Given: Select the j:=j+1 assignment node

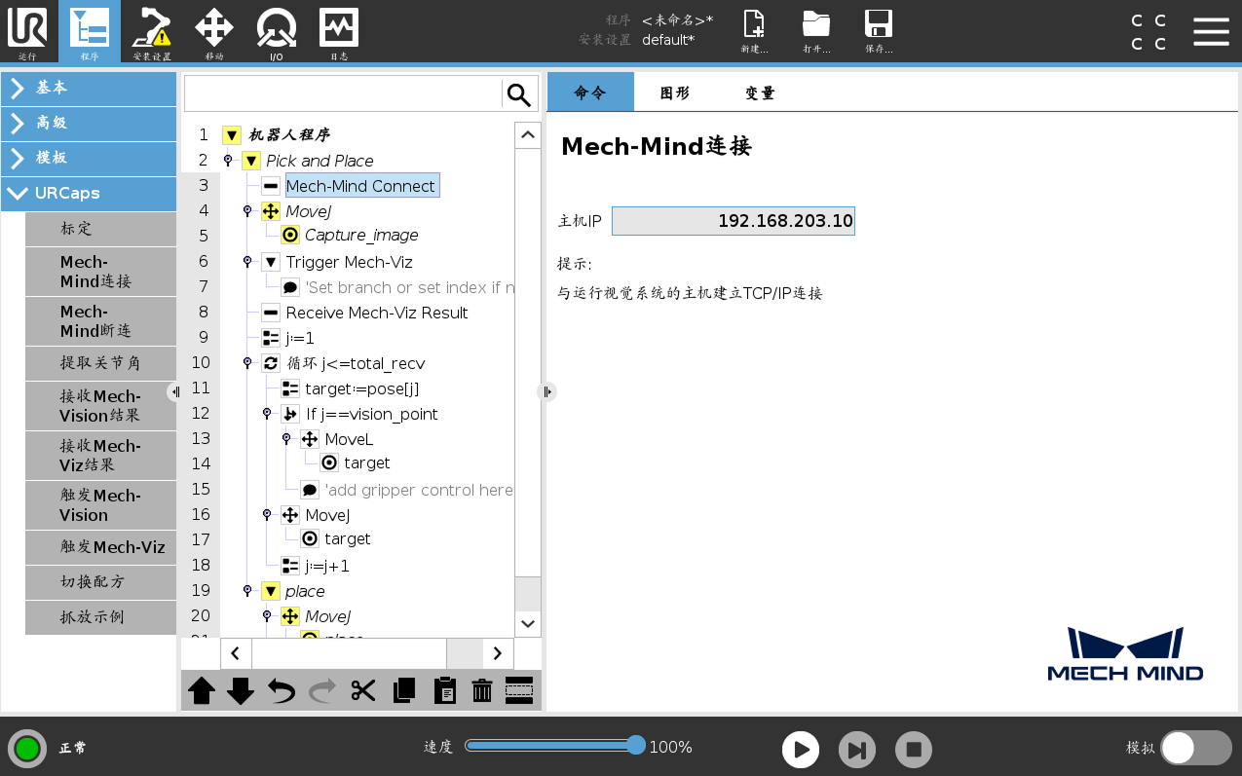Looking at the screenshot, I should click(327, 566).
